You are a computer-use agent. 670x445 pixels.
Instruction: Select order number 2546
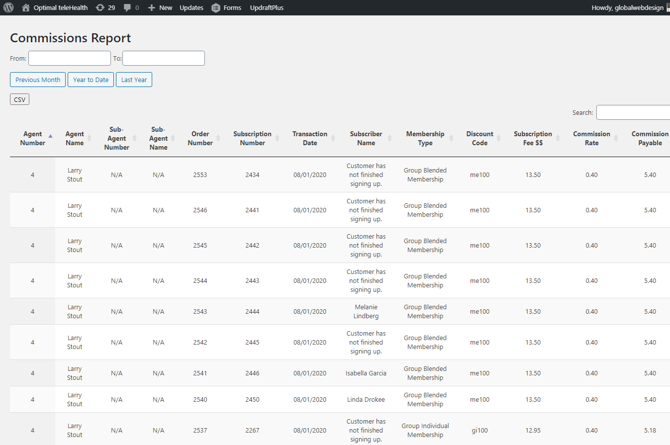click(x=200, y=210)
